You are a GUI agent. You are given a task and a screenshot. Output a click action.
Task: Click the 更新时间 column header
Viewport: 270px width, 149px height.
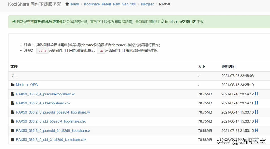228,66
